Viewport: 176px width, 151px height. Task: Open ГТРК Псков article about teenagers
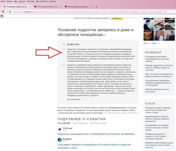(96, 134)
